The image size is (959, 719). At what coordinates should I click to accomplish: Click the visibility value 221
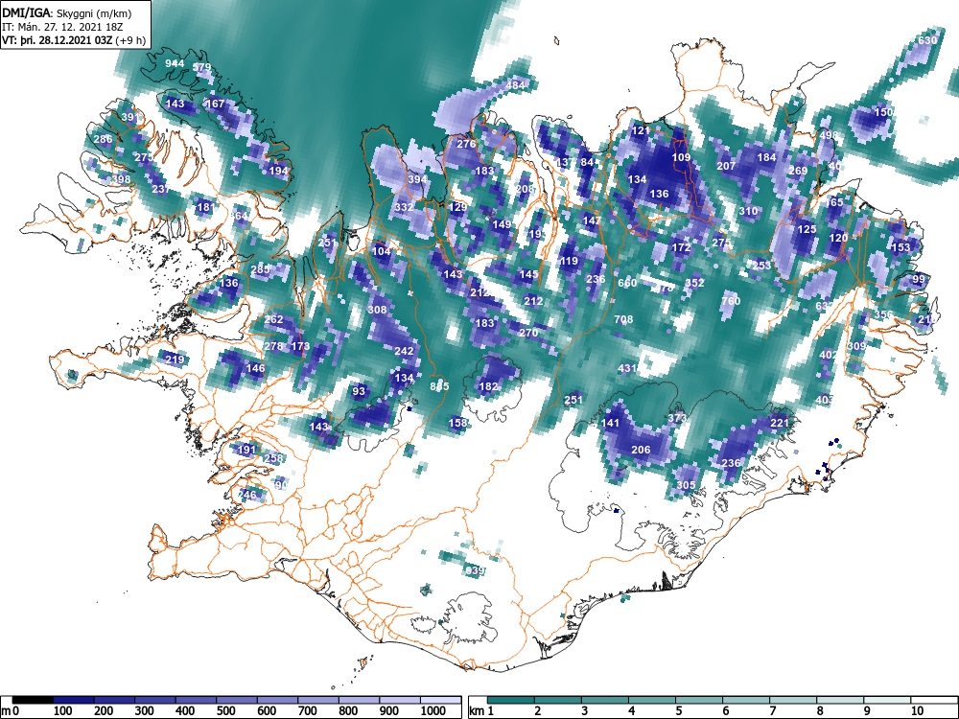pos(779,423)
